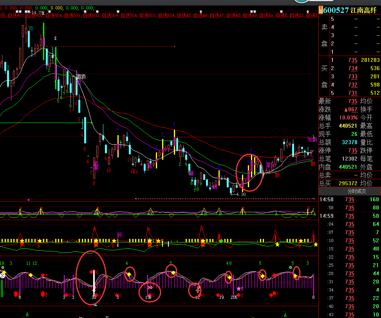This screenshot has width=381, height=318.
Task: Click buy level 1 price 735
Action: click(x=352, y=60)
